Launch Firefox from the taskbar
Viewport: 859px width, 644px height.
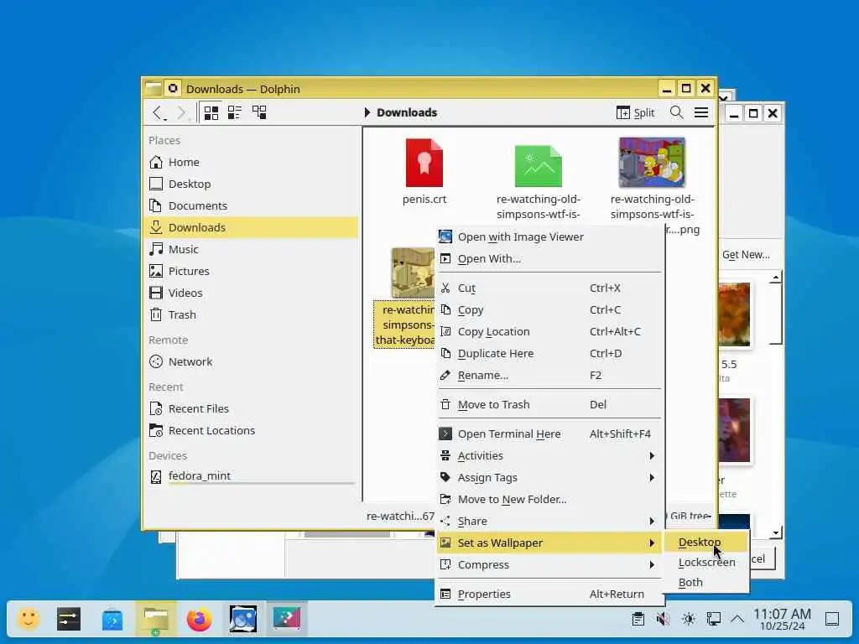tap(200, 620)
